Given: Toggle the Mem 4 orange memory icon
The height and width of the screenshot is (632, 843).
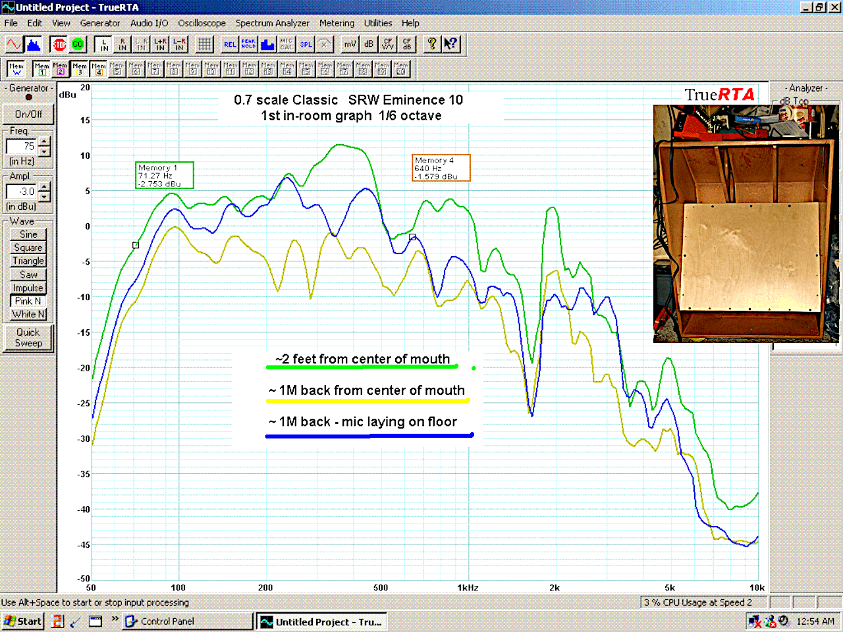Looking at the screenshot, I should pyautogui.click(x=99, y=68).
